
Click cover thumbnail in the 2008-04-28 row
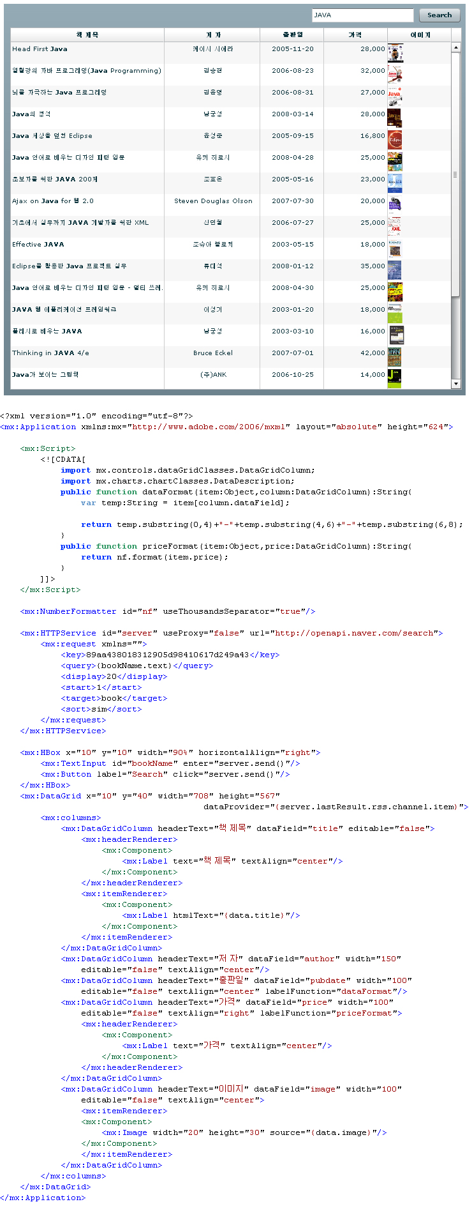395,162
